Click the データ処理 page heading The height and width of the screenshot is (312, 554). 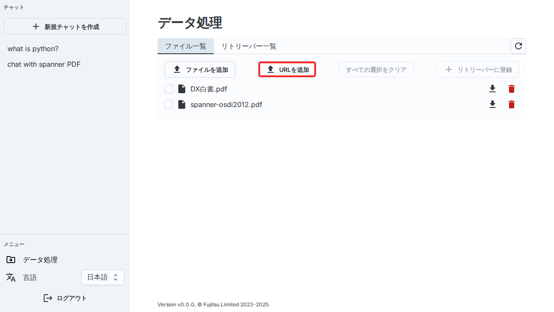click(190, 23)
